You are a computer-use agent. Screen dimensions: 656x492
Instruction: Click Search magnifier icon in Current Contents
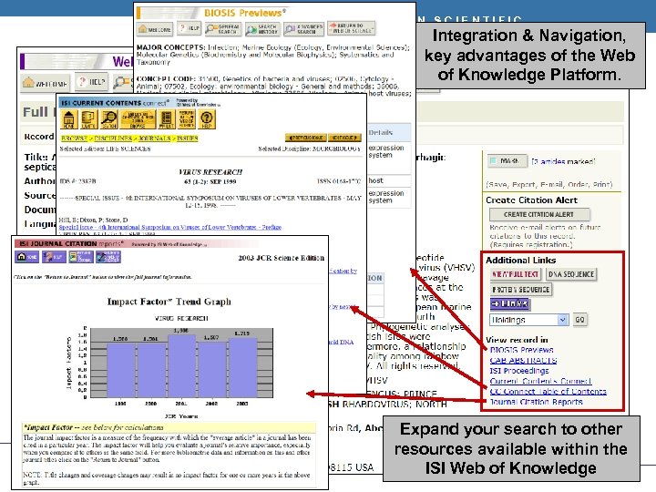tap(108, 119)
